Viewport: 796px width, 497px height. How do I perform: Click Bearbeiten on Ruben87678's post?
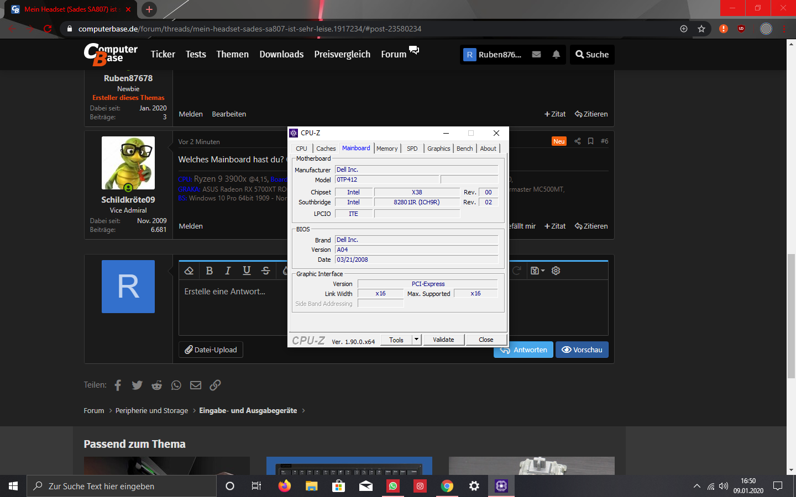click(229, 114)
